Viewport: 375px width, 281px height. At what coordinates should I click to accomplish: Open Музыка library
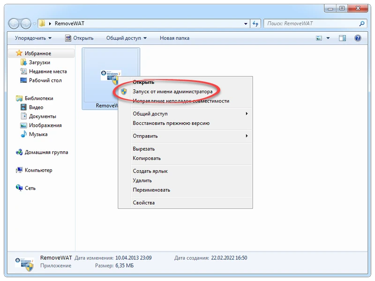pyautogui.click(x=38, y=134)
